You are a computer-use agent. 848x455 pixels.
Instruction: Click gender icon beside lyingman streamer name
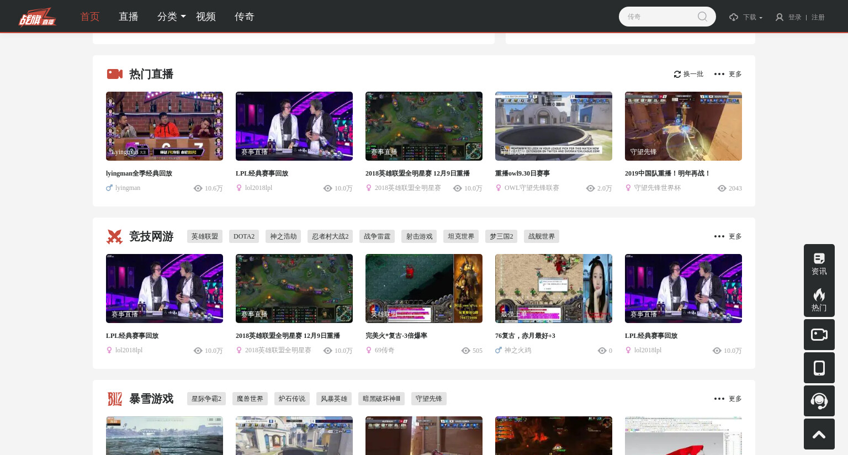point(109,188)
